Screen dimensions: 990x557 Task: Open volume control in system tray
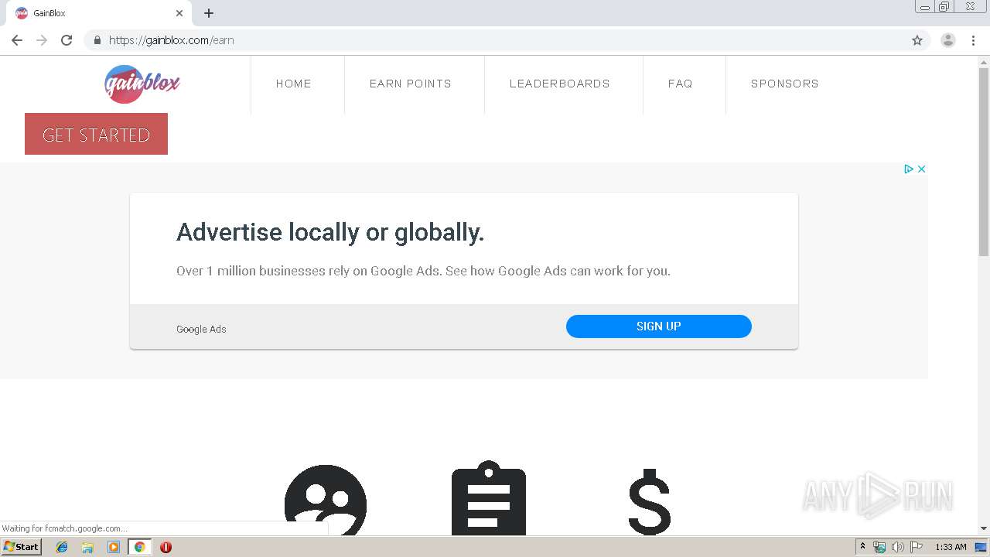pyautogui.click(x=897, y=547)
